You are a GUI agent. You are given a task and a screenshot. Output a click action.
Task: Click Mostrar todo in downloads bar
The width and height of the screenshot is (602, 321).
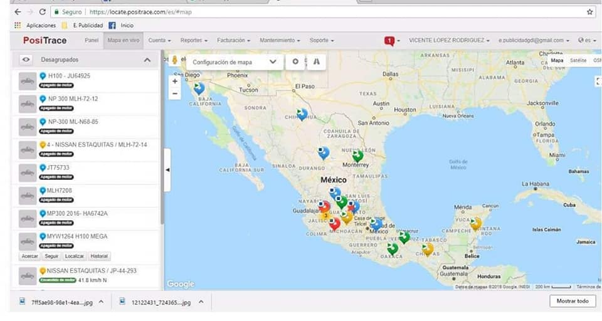point(573,301)
